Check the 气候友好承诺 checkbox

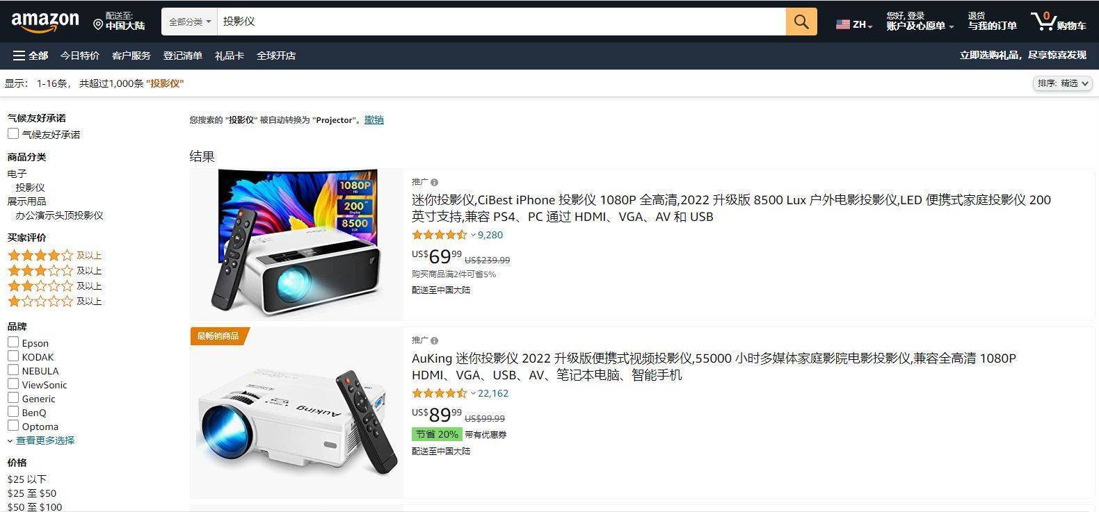13,133
